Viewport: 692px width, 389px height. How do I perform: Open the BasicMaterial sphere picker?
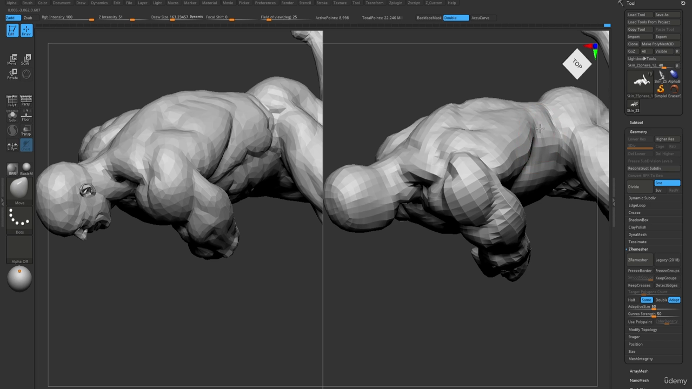[26, 169]
